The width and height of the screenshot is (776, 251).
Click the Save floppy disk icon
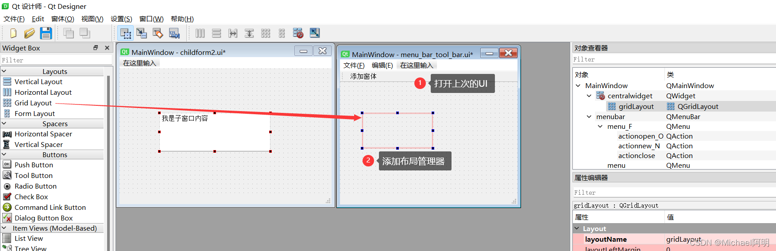point(46,33)
